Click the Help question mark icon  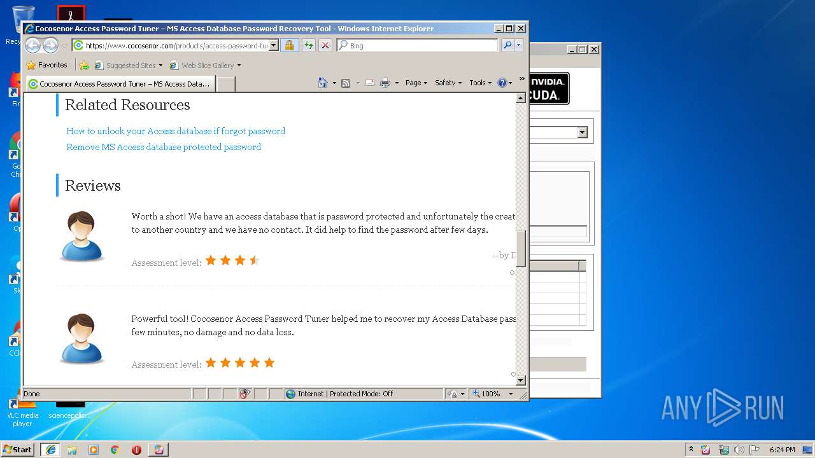click(502, 83)
